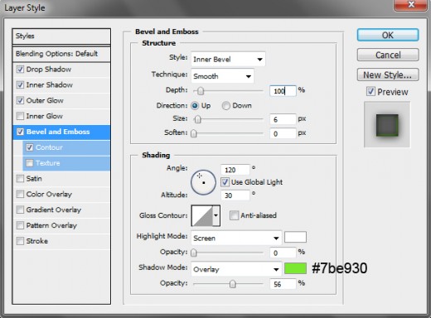The image size is (431, 318).
Task: Click the Size px input field
Action: coord(283,119)
